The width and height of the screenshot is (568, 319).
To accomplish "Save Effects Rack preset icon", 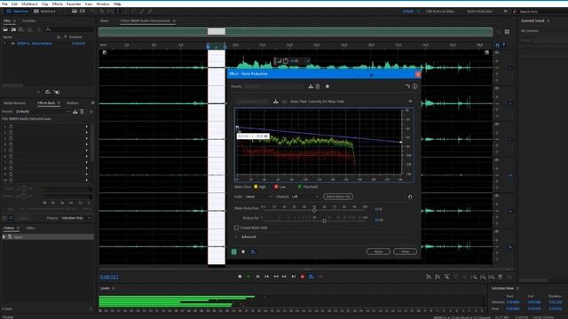I will [x=75, y=112].
